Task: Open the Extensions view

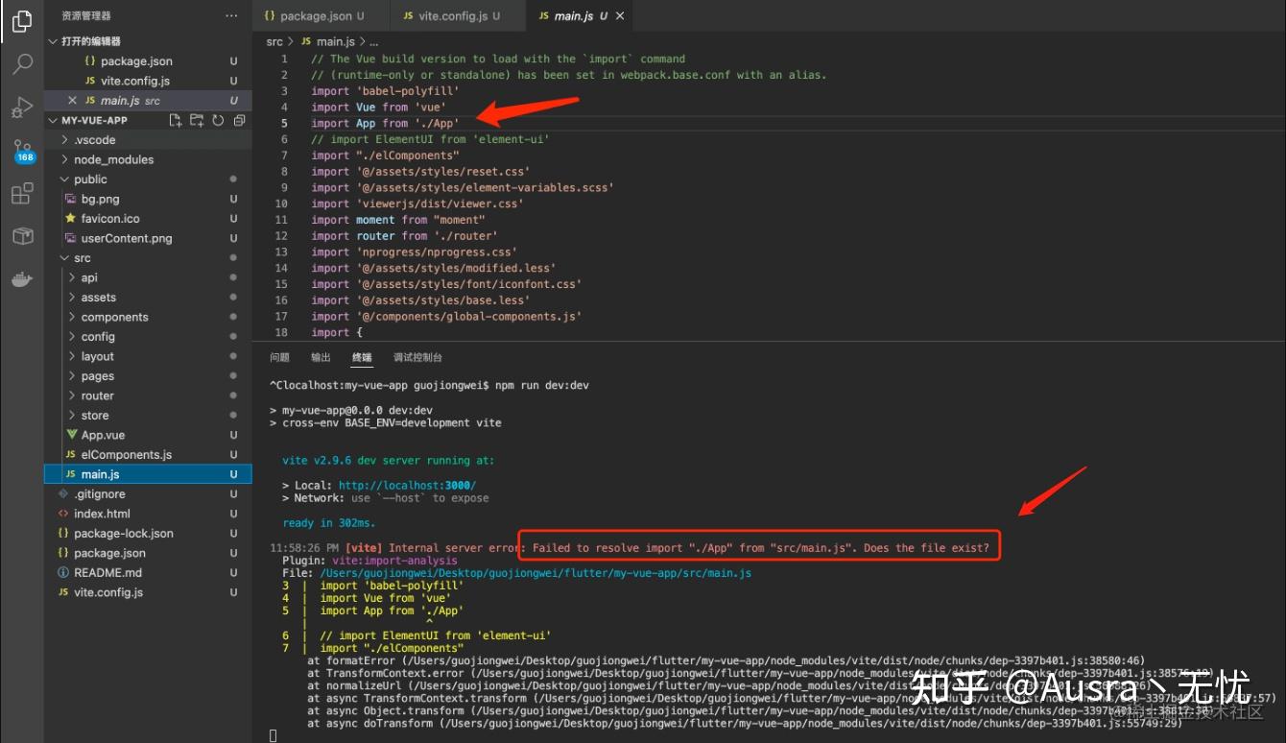Action: click(x=21, y=193)
